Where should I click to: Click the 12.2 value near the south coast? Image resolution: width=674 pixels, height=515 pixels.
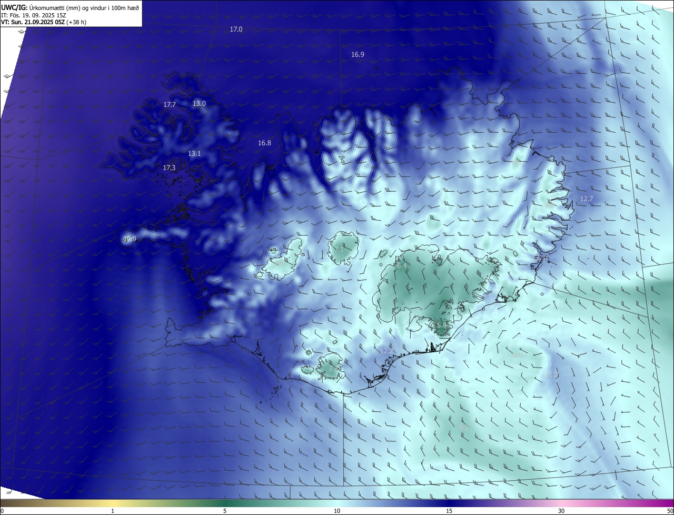[386, 351]
